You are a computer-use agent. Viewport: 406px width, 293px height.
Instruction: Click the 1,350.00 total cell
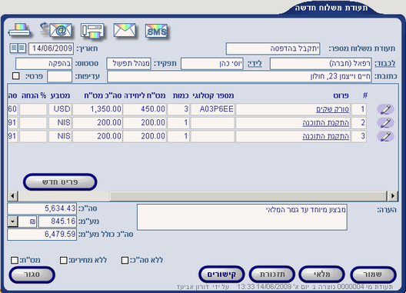pyautogui.click(x=98, y=109)
